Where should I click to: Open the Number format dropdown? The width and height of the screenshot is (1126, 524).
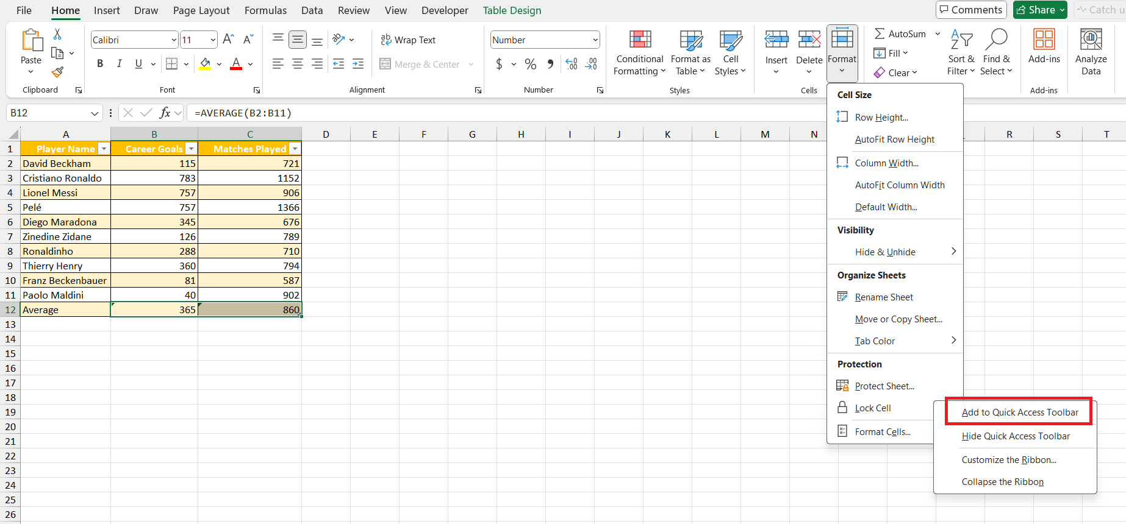point(595,40)
